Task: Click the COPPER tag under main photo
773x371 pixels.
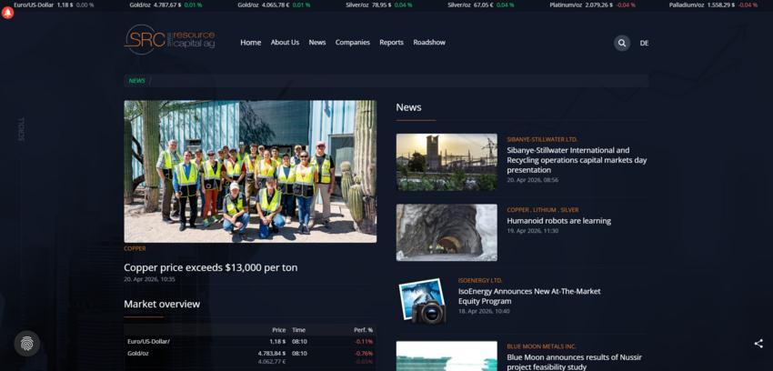Action: click(x=135, y=249)
